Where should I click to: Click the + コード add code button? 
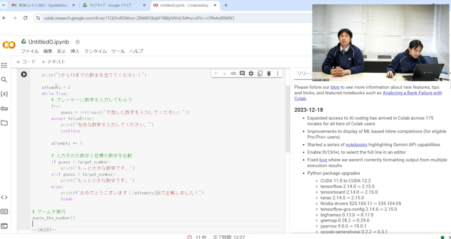pyautogui.click(x=26, y=62)
